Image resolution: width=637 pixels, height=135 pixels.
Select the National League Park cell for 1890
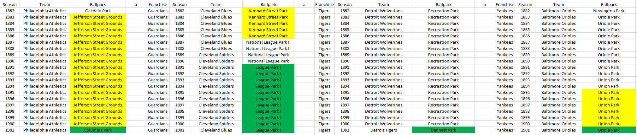[x=268, y=61]
